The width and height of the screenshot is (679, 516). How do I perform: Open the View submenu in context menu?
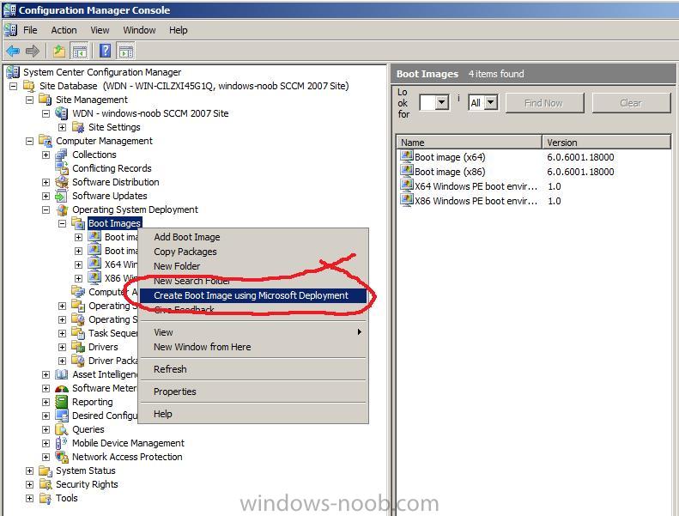click(x=253, y=332)
